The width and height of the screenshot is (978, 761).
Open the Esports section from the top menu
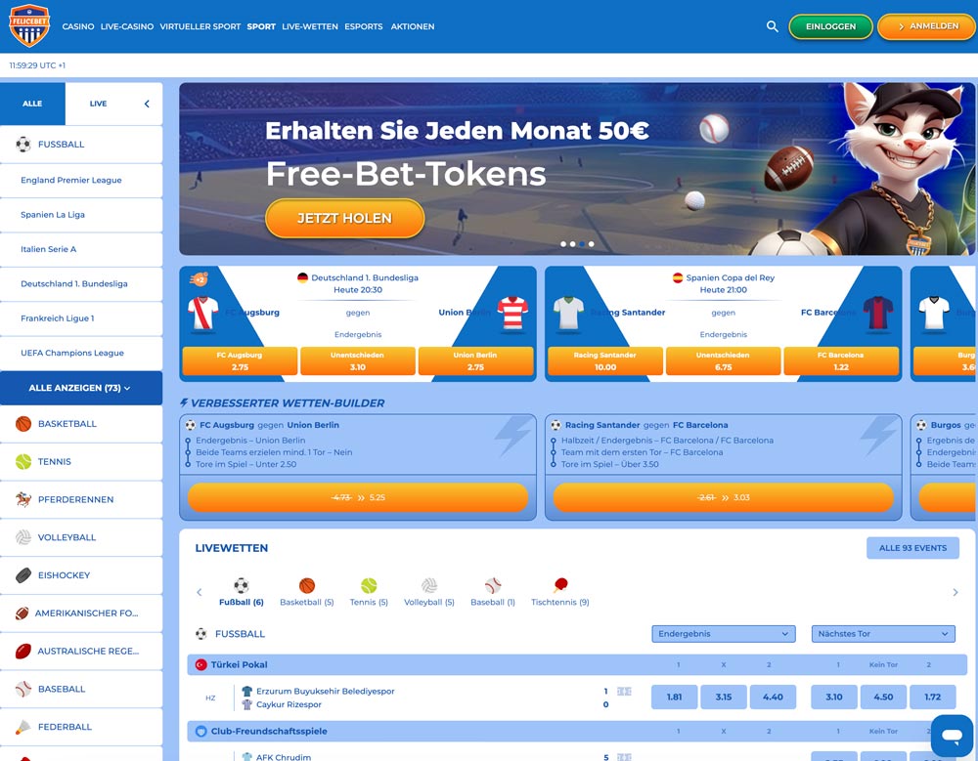coord(363,27)
